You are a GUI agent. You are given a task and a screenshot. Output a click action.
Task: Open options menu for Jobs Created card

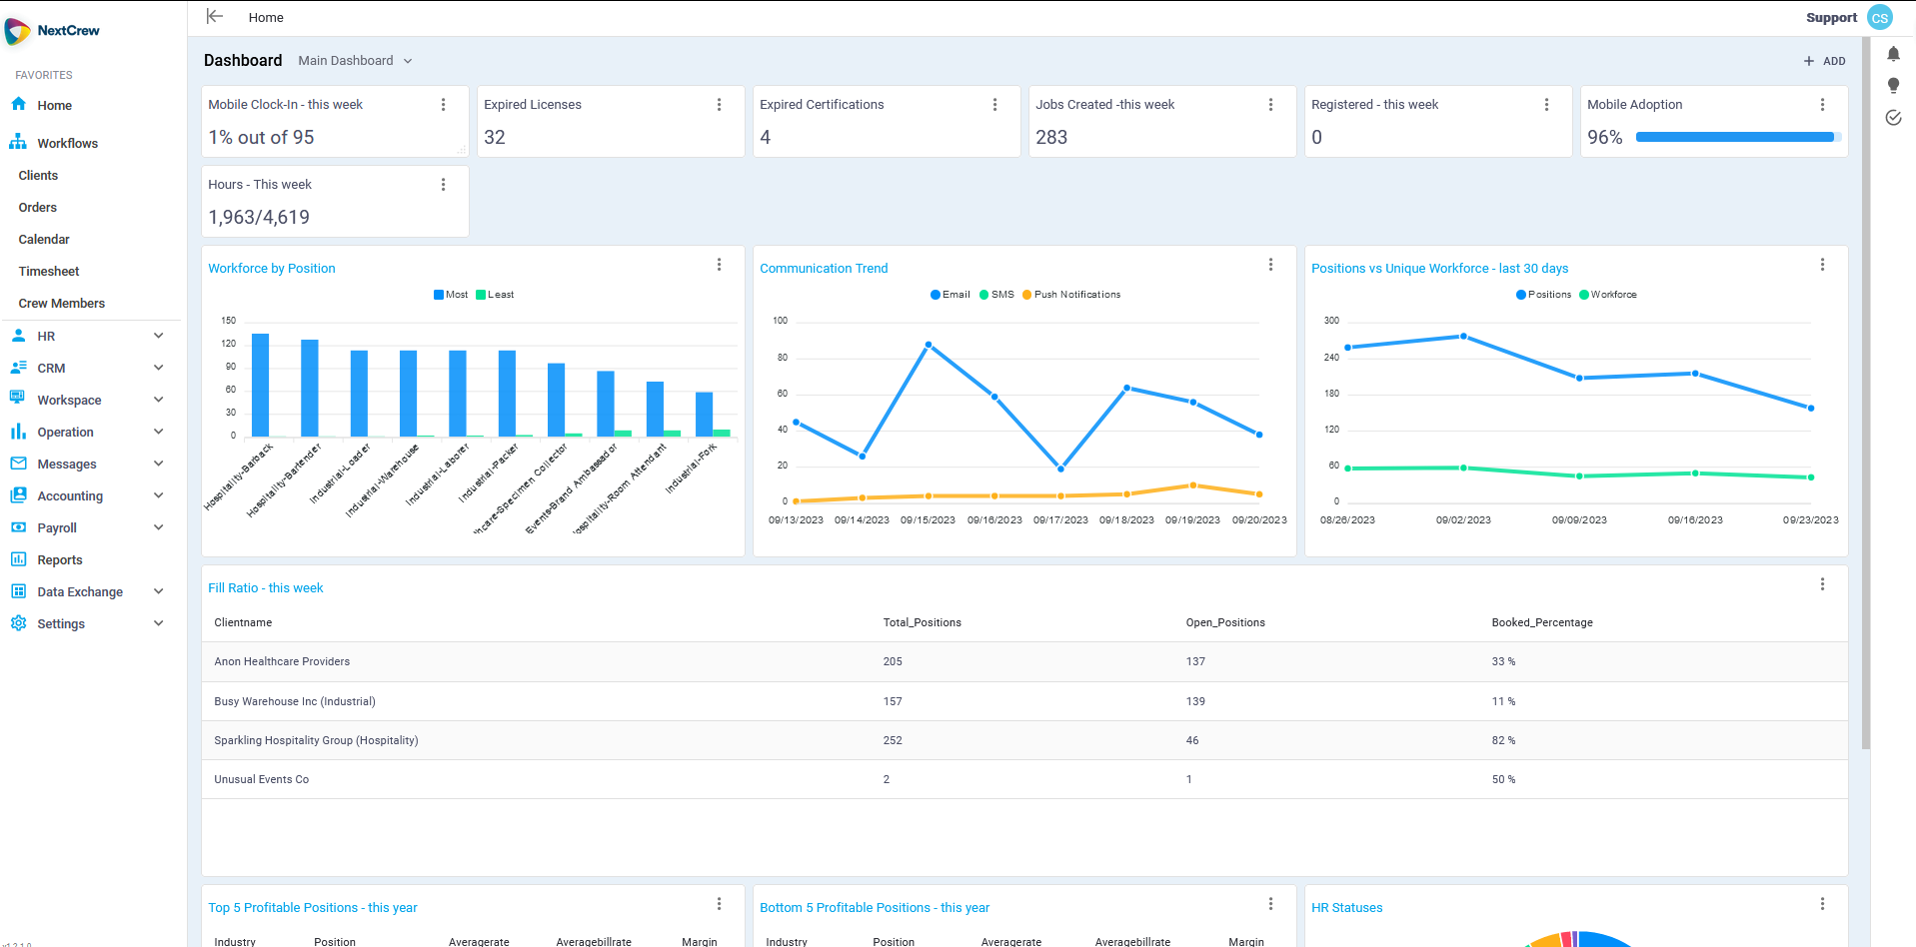point(1271,105)
